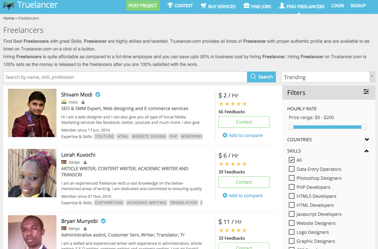
Task: Click the minimum hourly rate slider handle
Action: (291, 127)
